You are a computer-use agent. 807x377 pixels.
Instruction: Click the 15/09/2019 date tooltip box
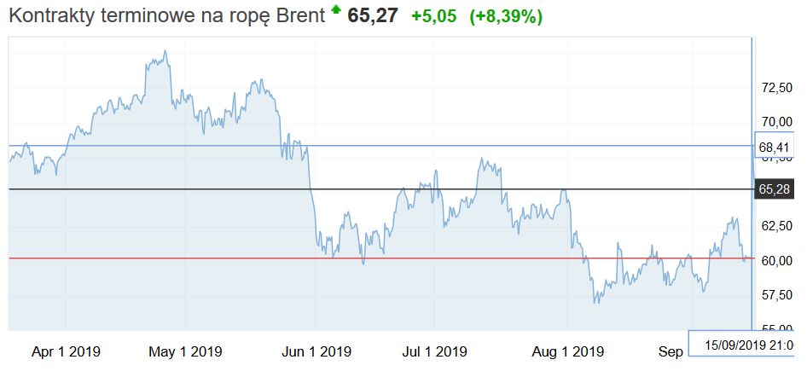click(746, 344)
